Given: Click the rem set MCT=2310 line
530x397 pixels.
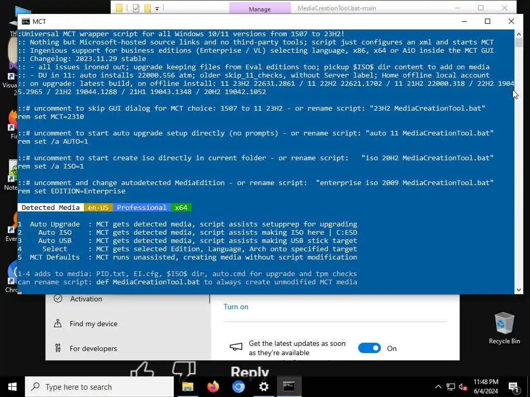Looking at the screenshot, I should (51, 116).
